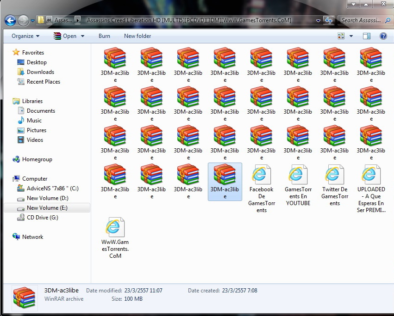The height and width of the screenshot is (316, 394).
Task: Select Facebook De GamesTorrents shortcut file
Action: [261, 188]
